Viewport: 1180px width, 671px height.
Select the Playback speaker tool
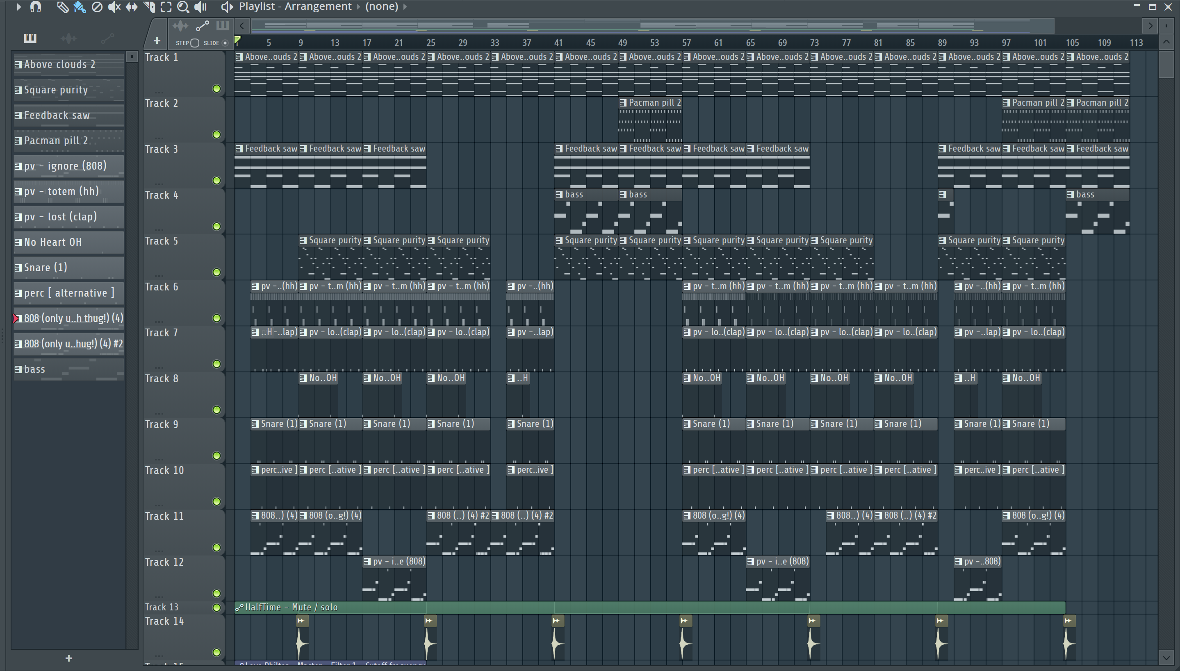click(200, 7)
